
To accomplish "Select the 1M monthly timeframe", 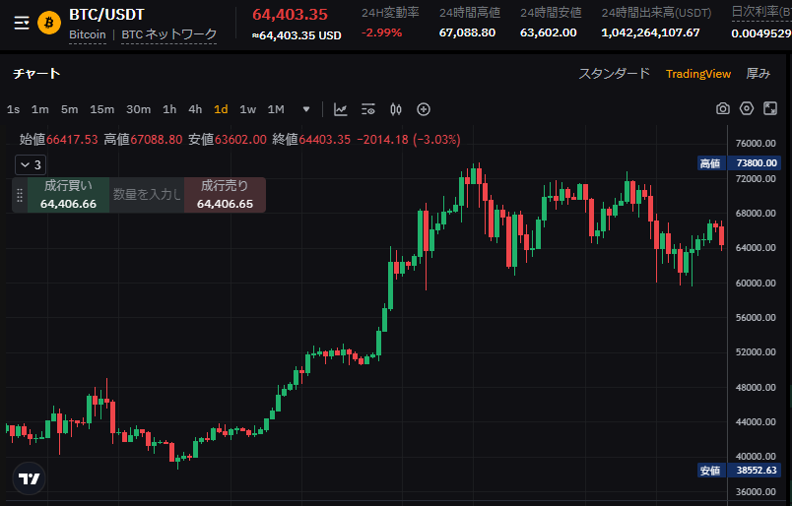I will (276, 109).
